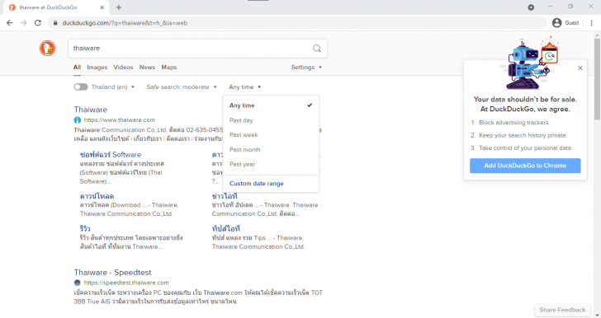Reload the page with refresh icon
The height and width of the screenshot is (318, 601).
(x=38, y=23)
